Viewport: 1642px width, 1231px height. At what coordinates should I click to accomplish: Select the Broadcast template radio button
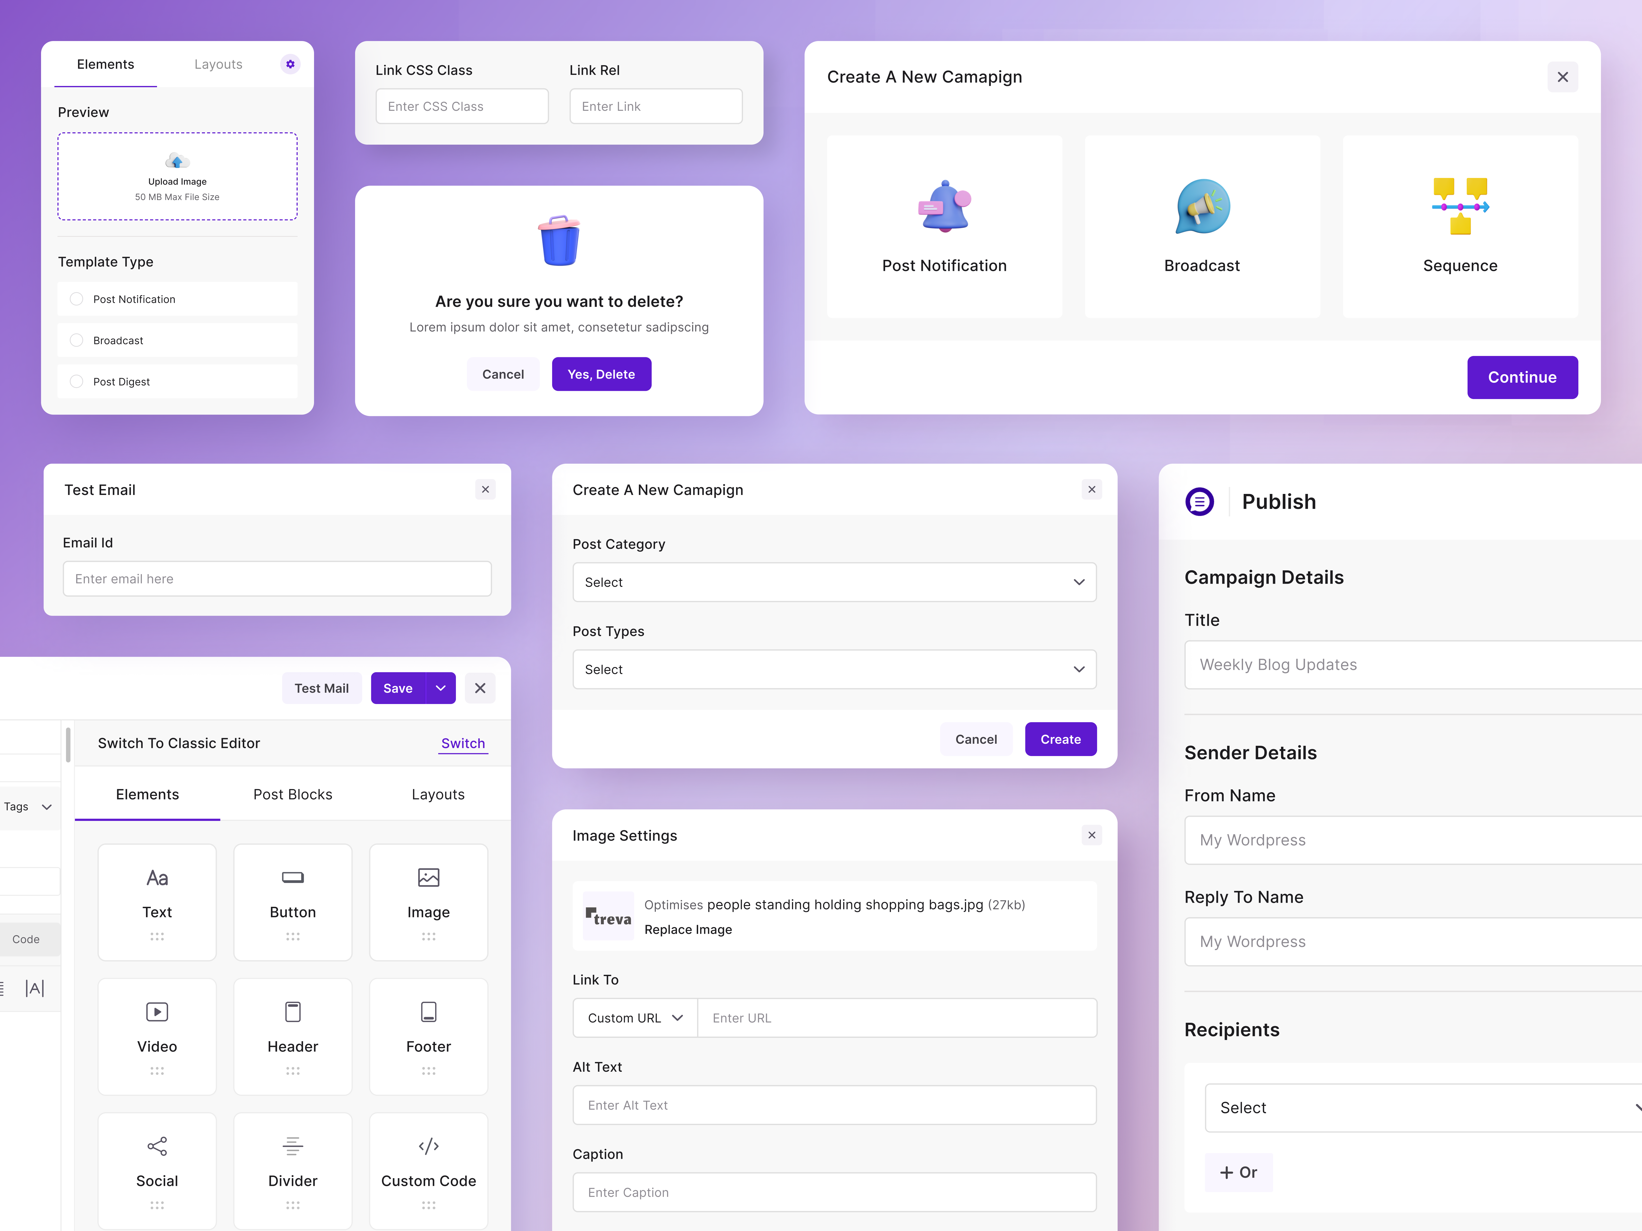(76, 340)
